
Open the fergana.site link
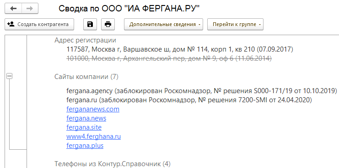[84, 127]
